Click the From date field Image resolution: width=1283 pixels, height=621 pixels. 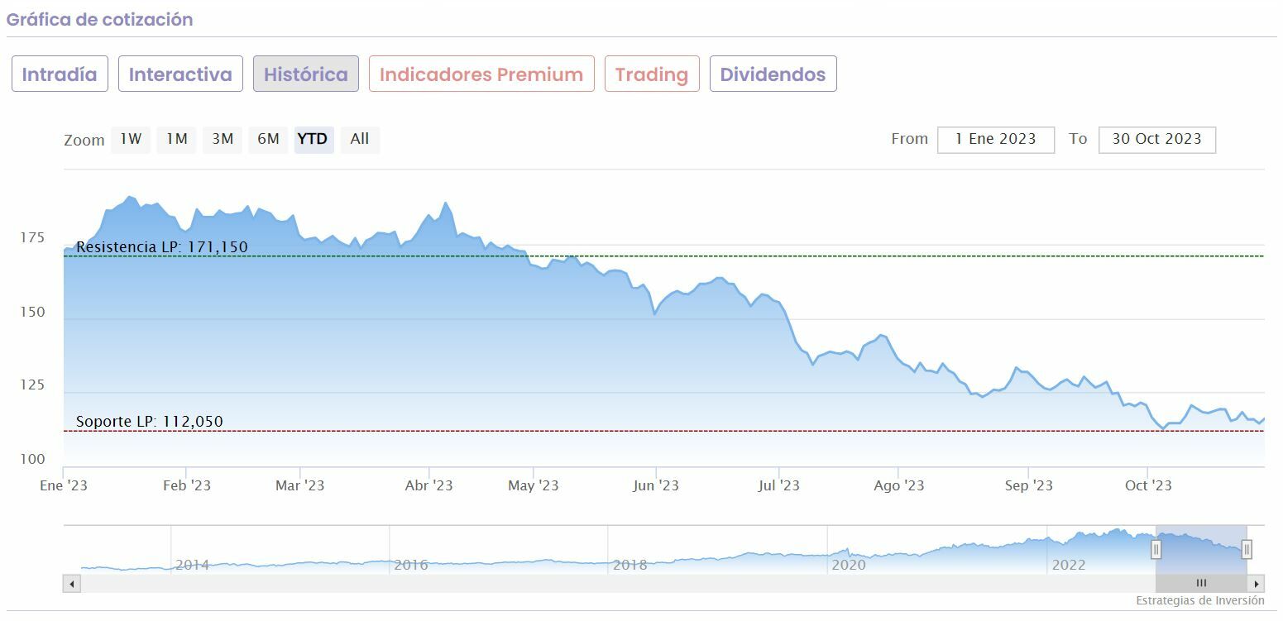click(995, 139)
